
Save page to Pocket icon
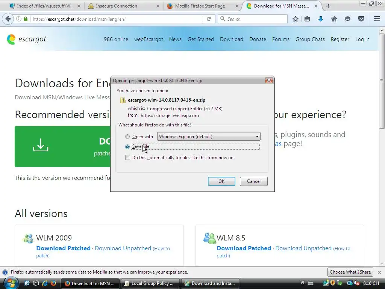pyautogui.click(x=361, y=19)
